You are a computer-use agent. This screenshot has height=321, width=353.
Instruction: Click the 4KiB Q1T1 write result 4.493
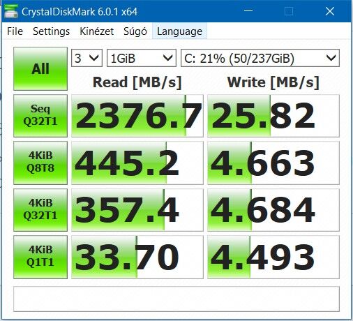tap(273, 257)
